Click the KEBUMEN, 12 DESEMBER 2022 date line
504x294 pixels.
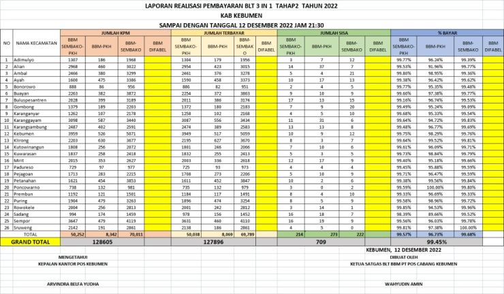pyautogui.click(x=403, y=250)
